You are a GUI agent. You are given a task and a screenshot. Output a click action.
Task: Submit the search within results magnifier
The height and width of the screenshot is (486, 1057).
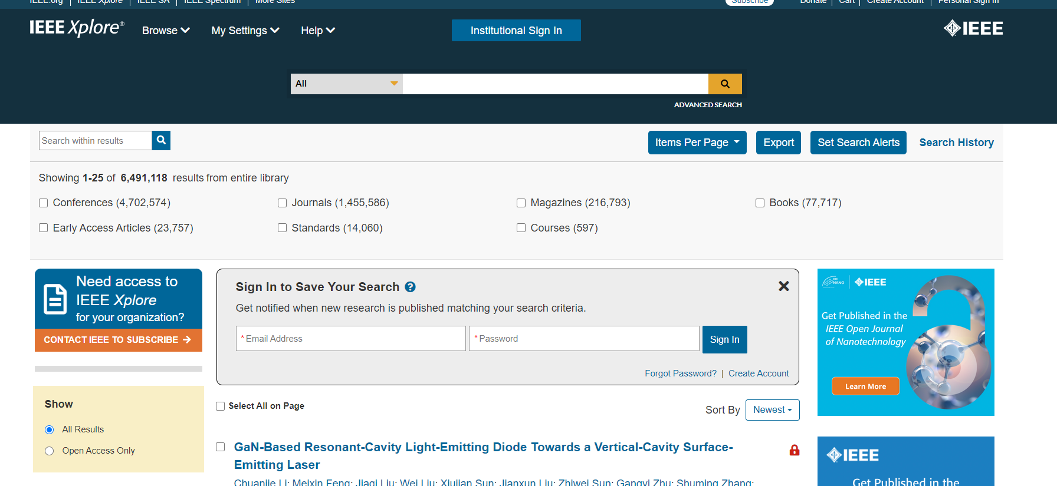161,140
